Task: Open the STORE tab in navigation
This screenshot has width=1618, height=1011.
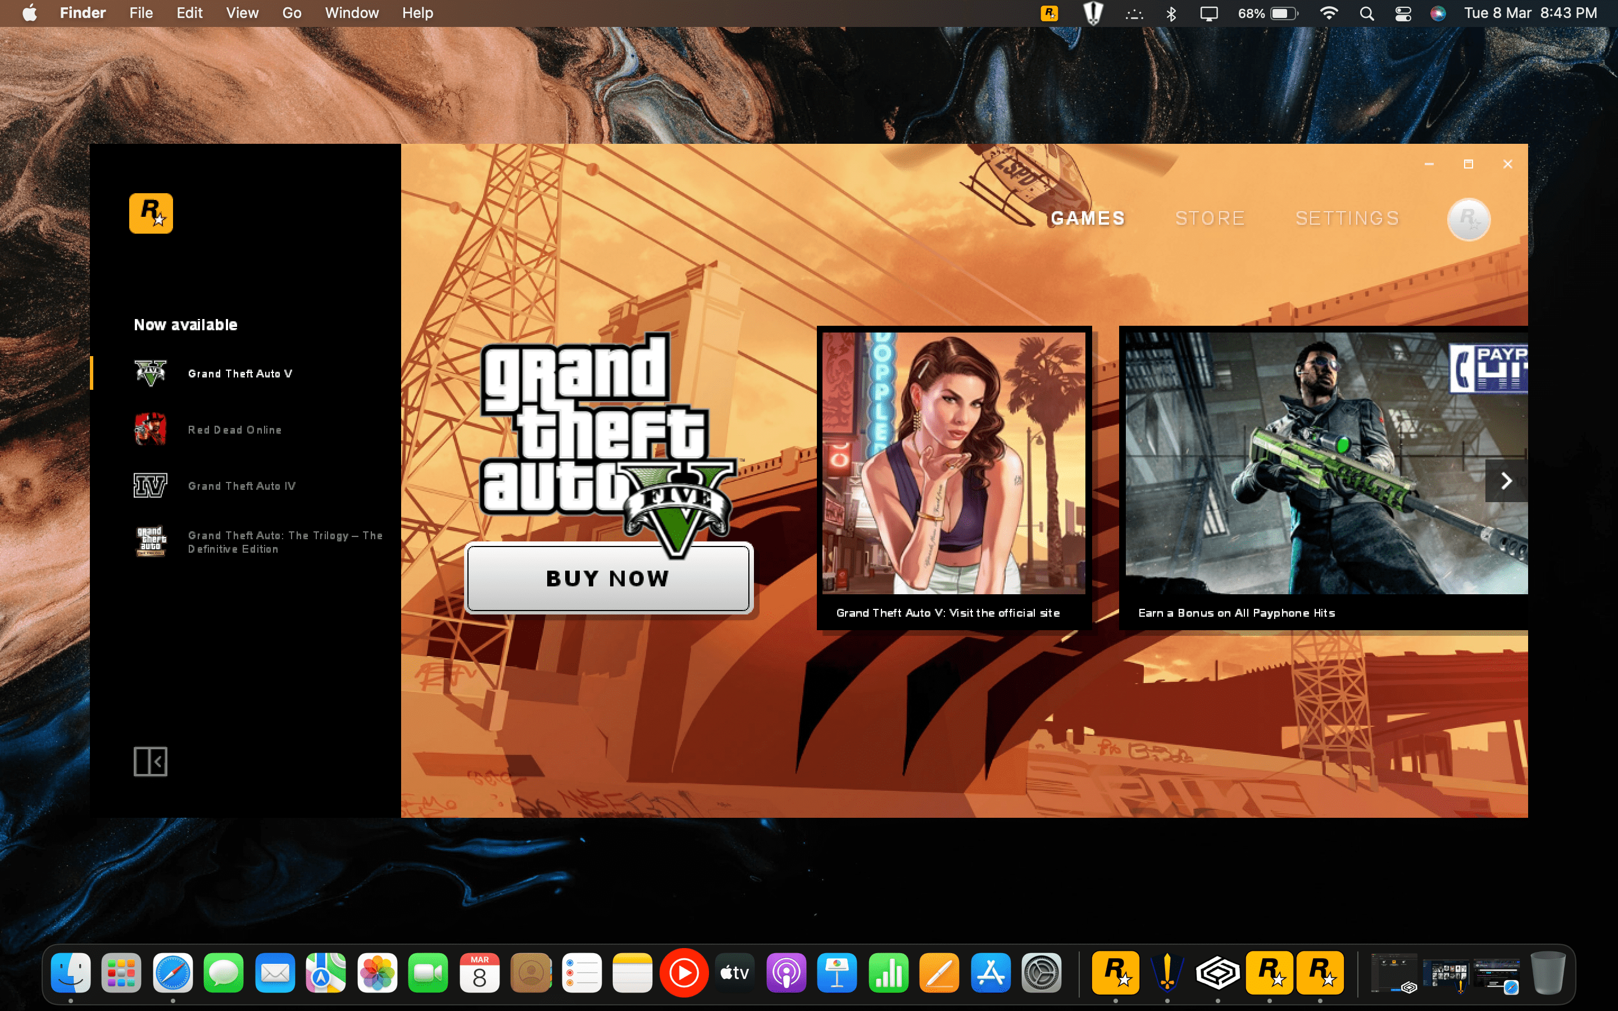Action: [x=1209, y=219]
